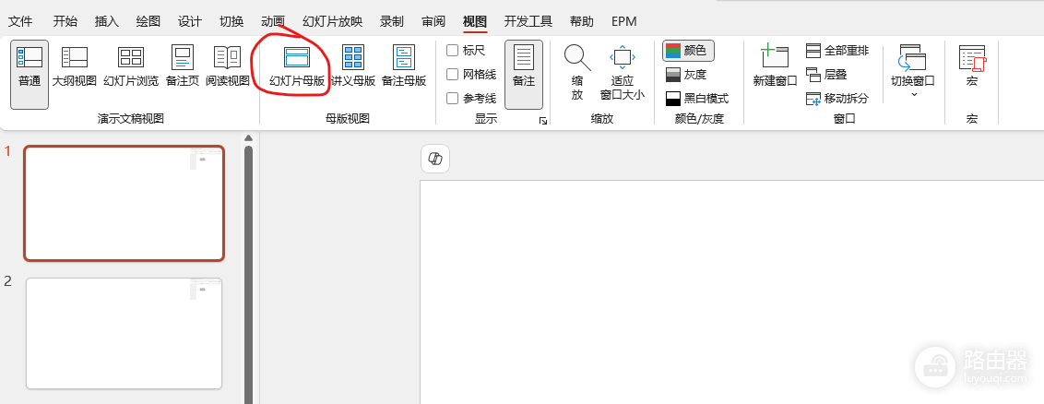The width and height of the screenshot is (1044, 404).
Task: Switch to Normal (普通) view
Action: pos(30,74)
